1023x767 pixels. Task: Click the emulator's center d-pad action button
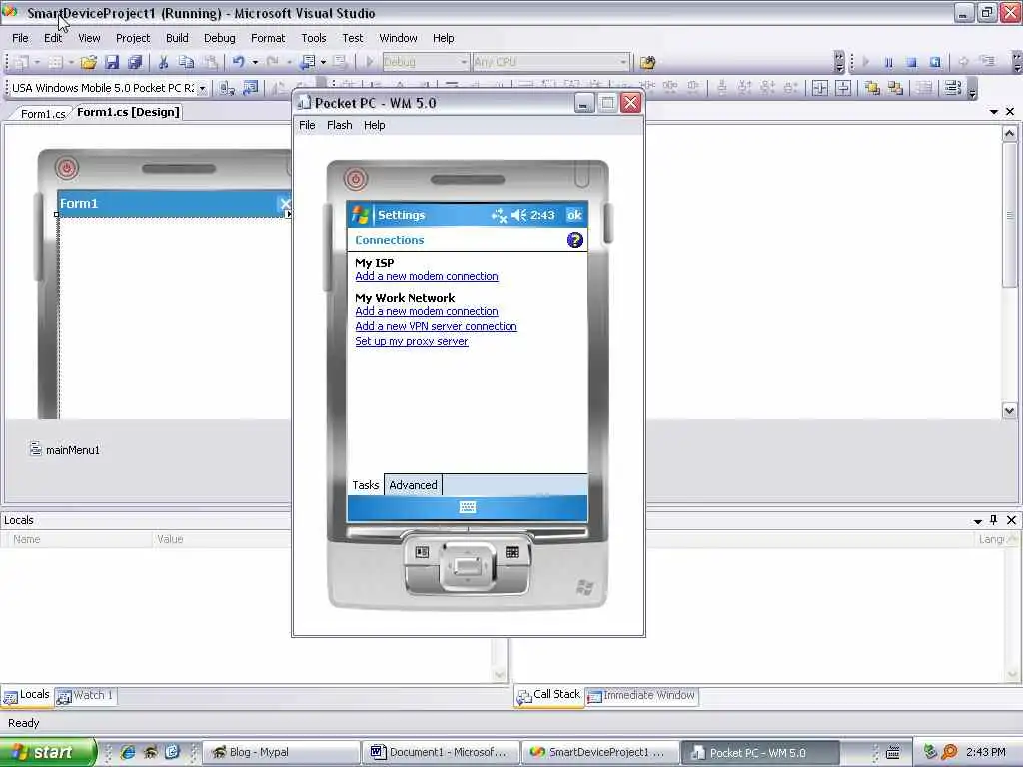coord(468,565)
